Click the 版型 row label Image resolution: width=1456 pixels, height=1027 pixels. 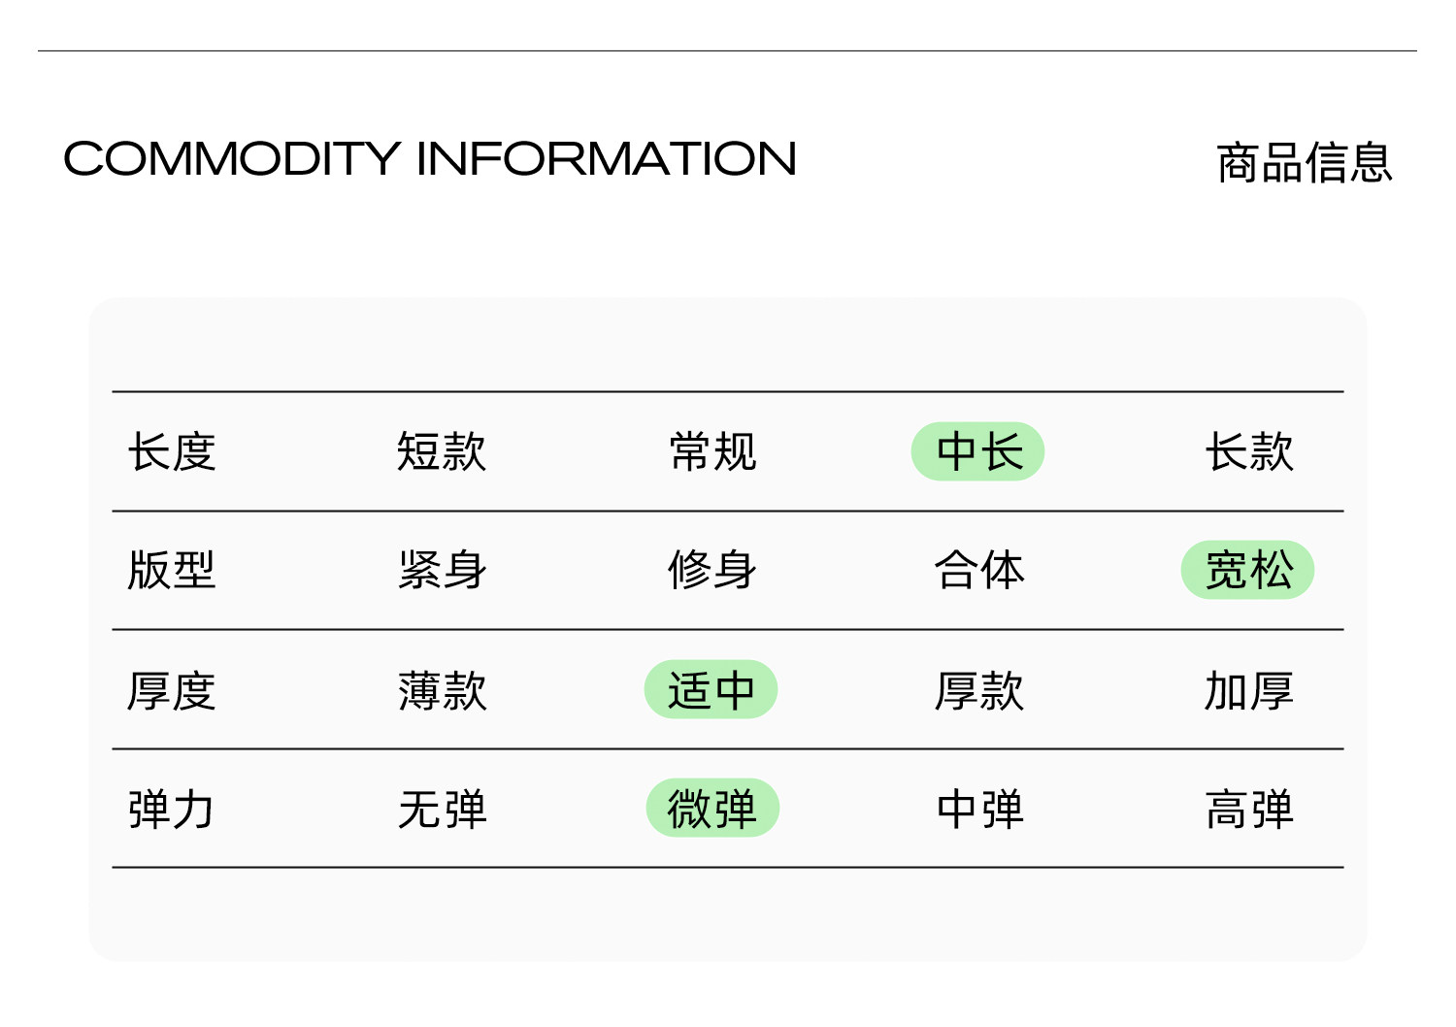point(172,570)
